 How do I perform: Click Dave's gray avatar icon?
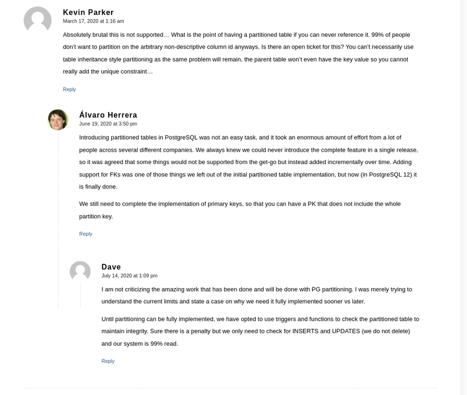point(80,272)
